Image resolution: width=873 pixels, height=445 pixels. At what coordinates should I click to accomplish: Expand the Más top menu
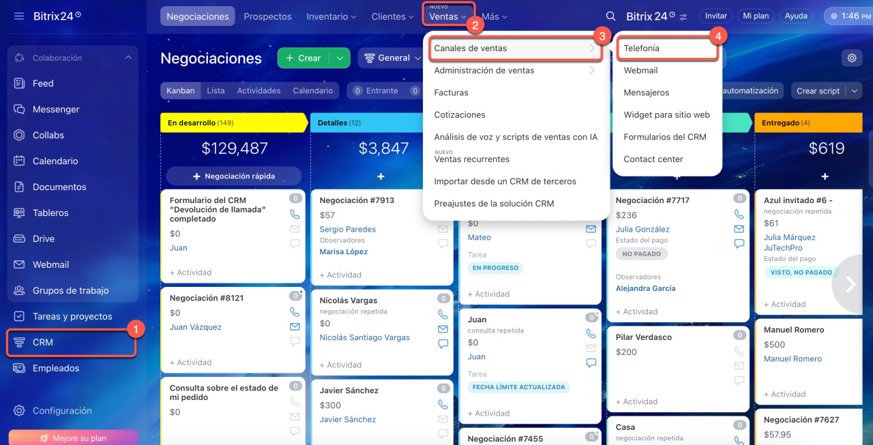[495, 16]
